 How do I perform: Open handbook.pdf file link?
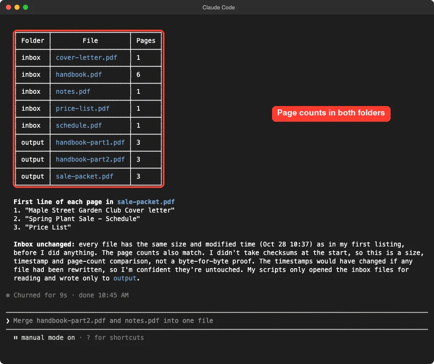point(79,75)
